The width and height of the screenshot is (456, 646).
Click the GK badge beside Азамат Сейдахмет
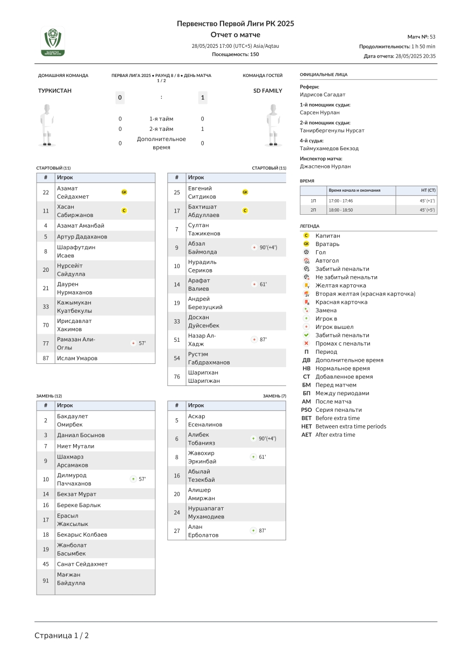pyautogui.click(x=124, y=192)
